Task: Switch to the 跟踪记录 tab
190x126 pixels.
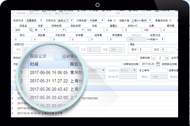Action: pyautogui.click(x=38, y=56)
